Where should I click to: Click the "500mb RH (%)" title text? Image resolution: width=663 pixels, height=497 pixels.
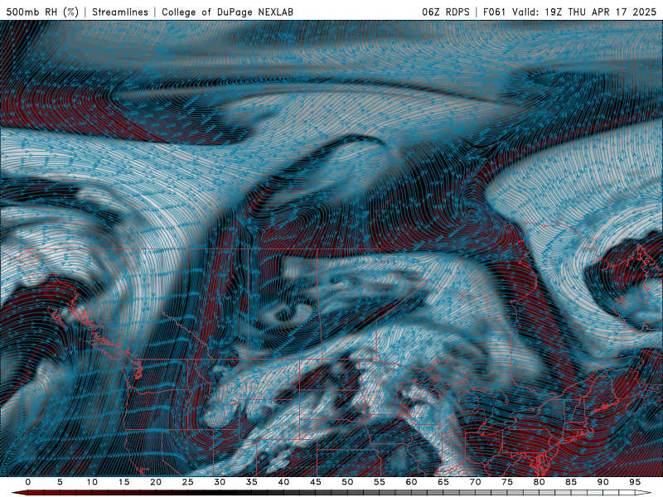coord(42,12)
